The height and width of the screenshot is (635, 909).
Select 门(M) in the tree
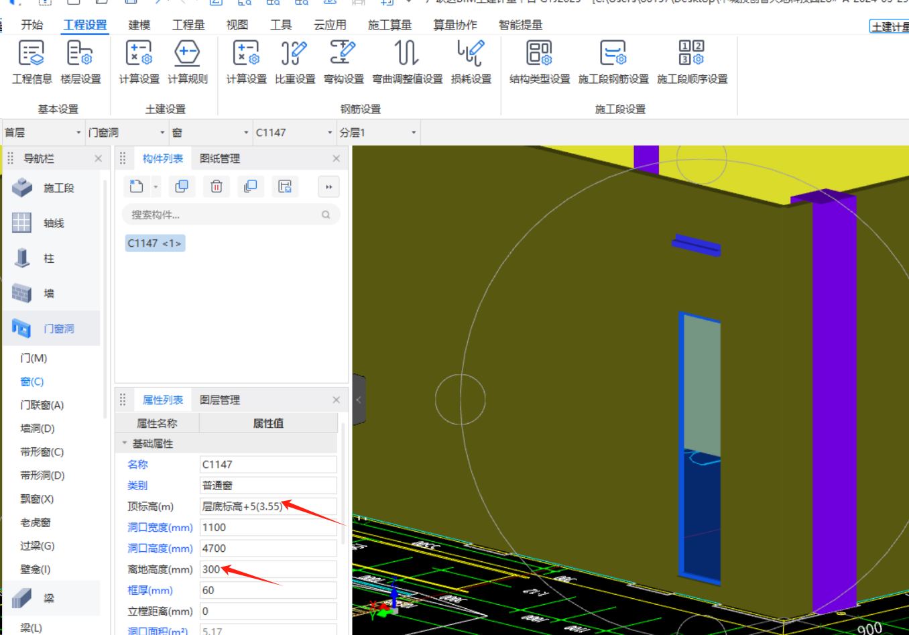(x=34, y=358)
